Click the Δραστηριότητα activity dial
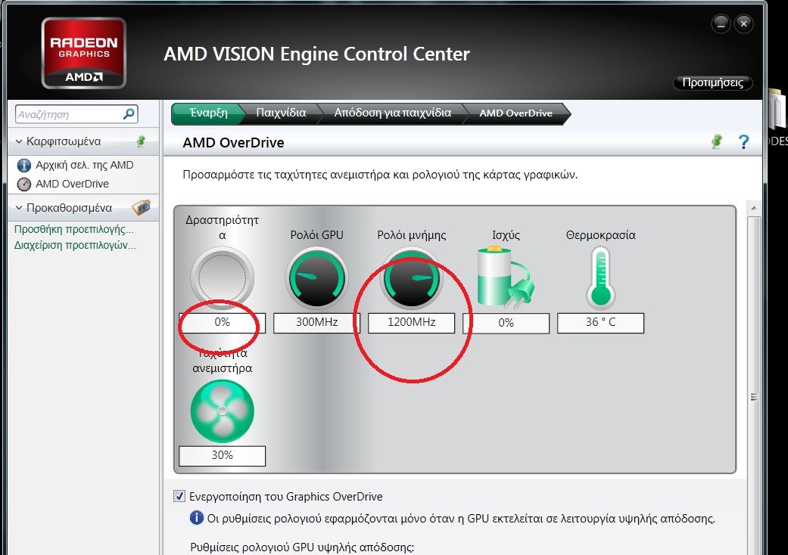This screenshot has width=788, height=555. point(222,278)
